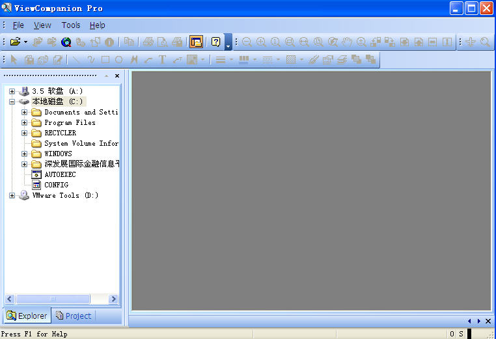Open the dropdown arrow beside Open icon
Screen dimensions: 496x339
pyautogui.click(x=25, y=42)
